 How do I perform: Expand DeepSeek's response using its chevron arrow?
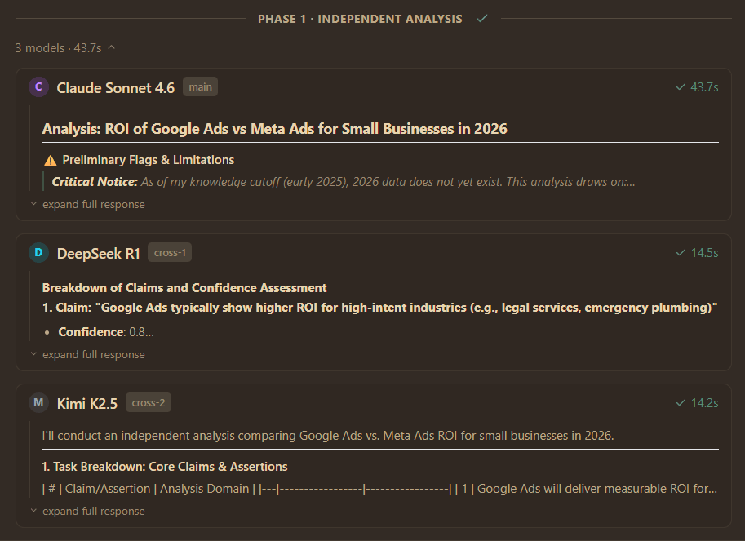click(x=33, y=354)
